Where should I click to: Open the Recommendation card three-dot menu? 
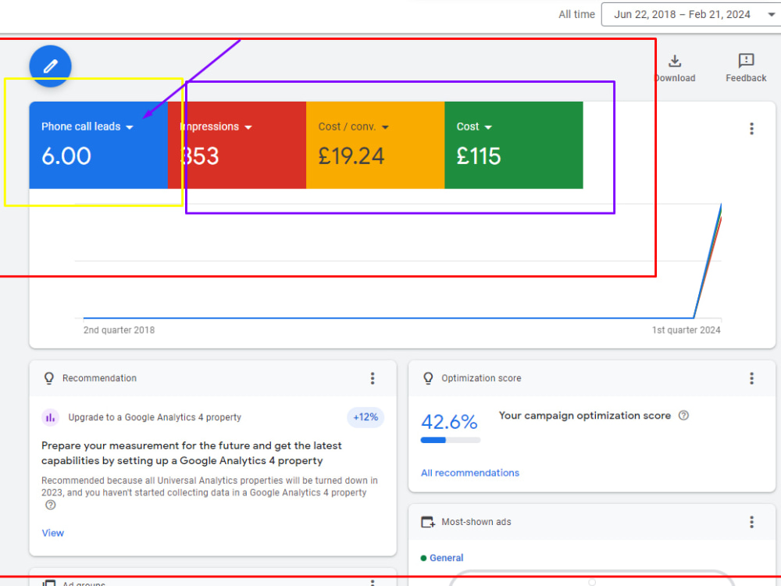[372, 378]
